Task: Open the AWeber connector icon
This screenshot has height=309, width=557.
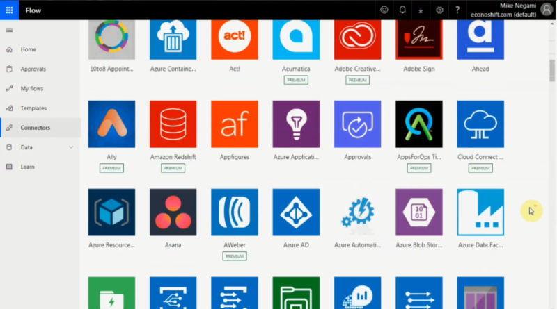Action: [235, 212]
